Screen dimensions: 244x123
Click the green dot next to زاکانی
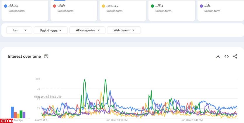click(x=152, y=6)
